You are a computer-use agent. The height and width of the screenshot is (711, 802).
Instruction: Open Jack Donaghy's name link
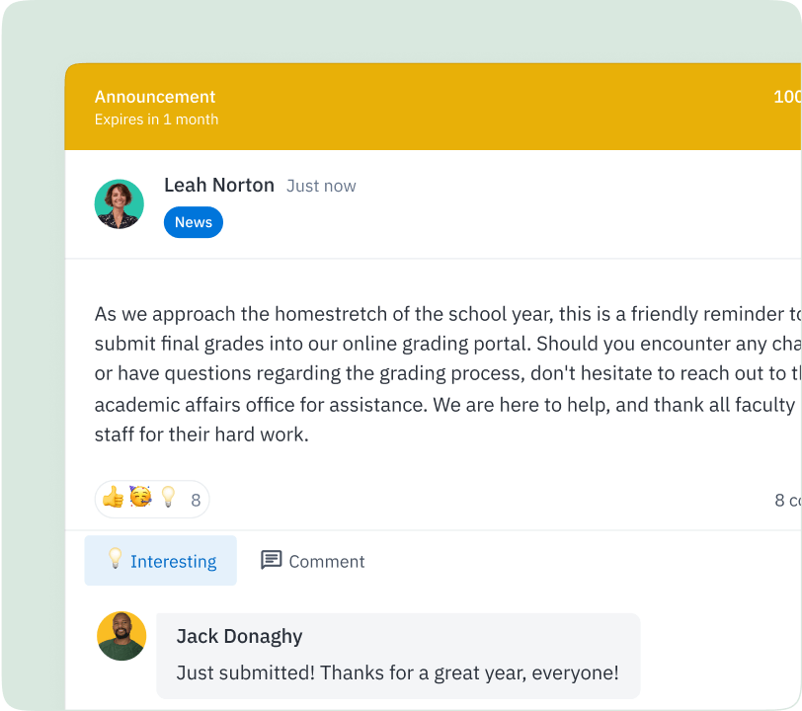coord(239,637)
